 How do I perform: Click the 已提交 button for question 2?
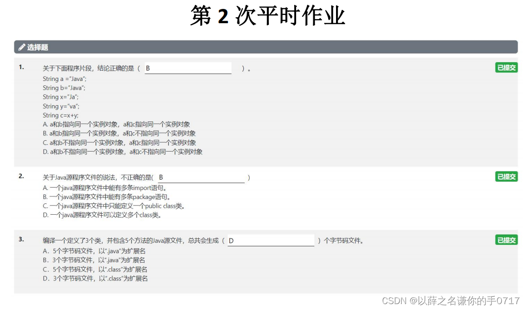tap(506, 176)
